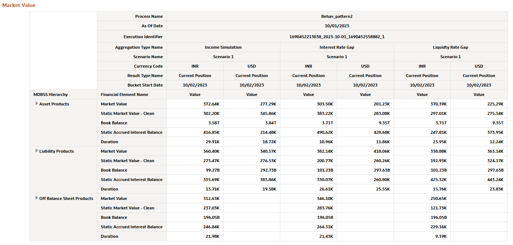This screenshot has height=245, width=513.
Task: Expand the Off Balance Sheet Products row
Action: pos(36,198)
